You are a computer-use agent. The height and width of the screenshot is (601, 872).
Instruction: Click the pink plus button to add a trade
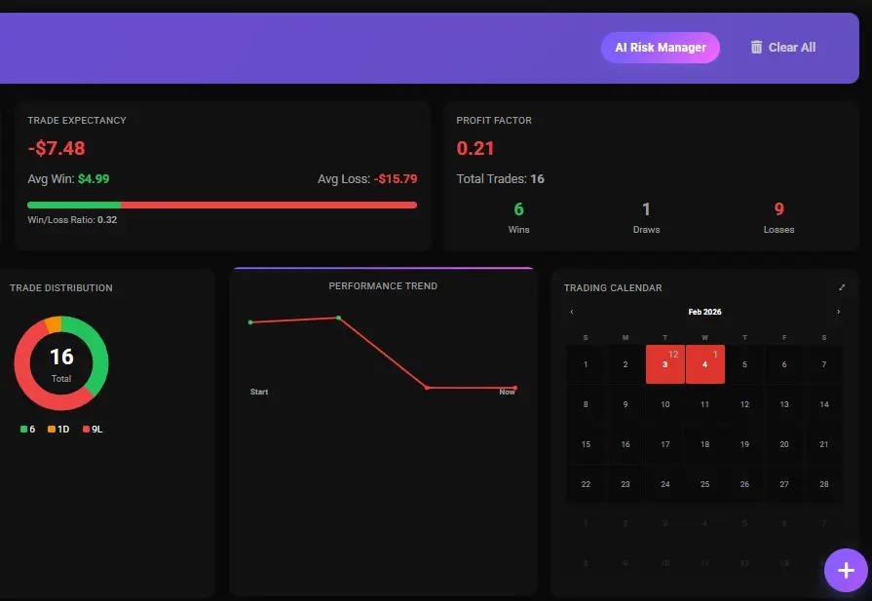844,570
